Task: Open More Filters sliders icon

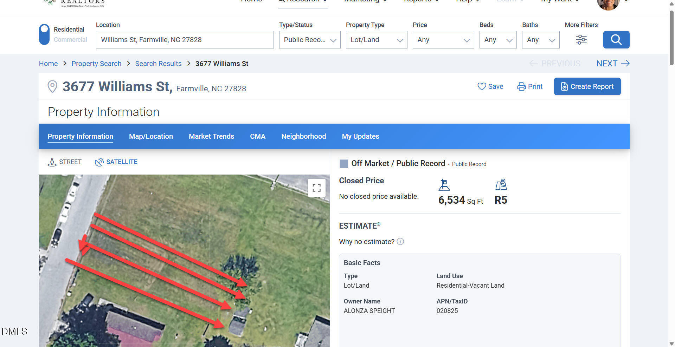Action: click(581, 40)
